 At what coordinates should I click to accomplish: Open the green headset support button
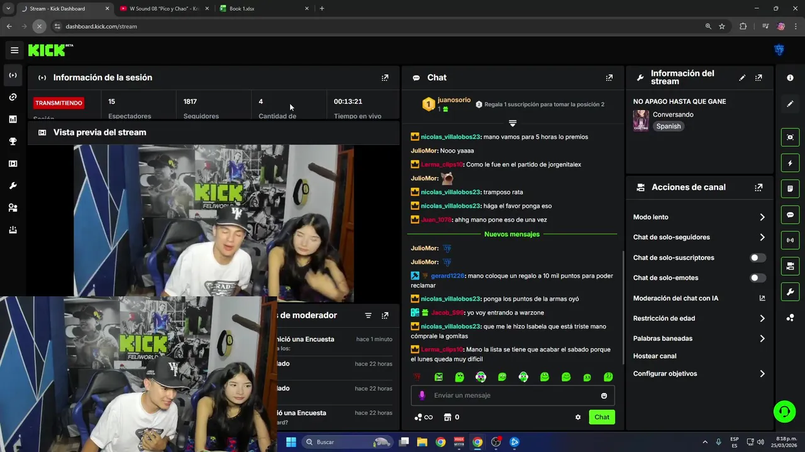784,412
